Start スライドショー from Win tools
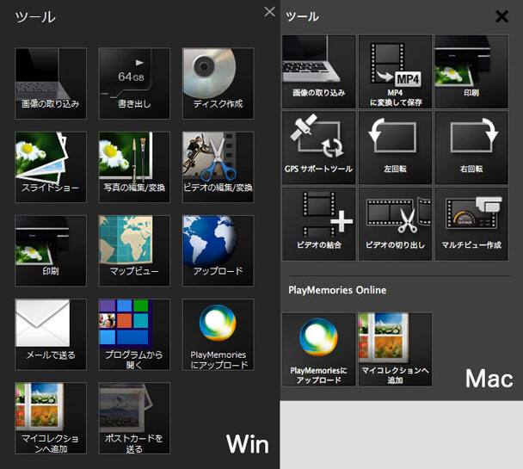 click(x=51, y=167)
